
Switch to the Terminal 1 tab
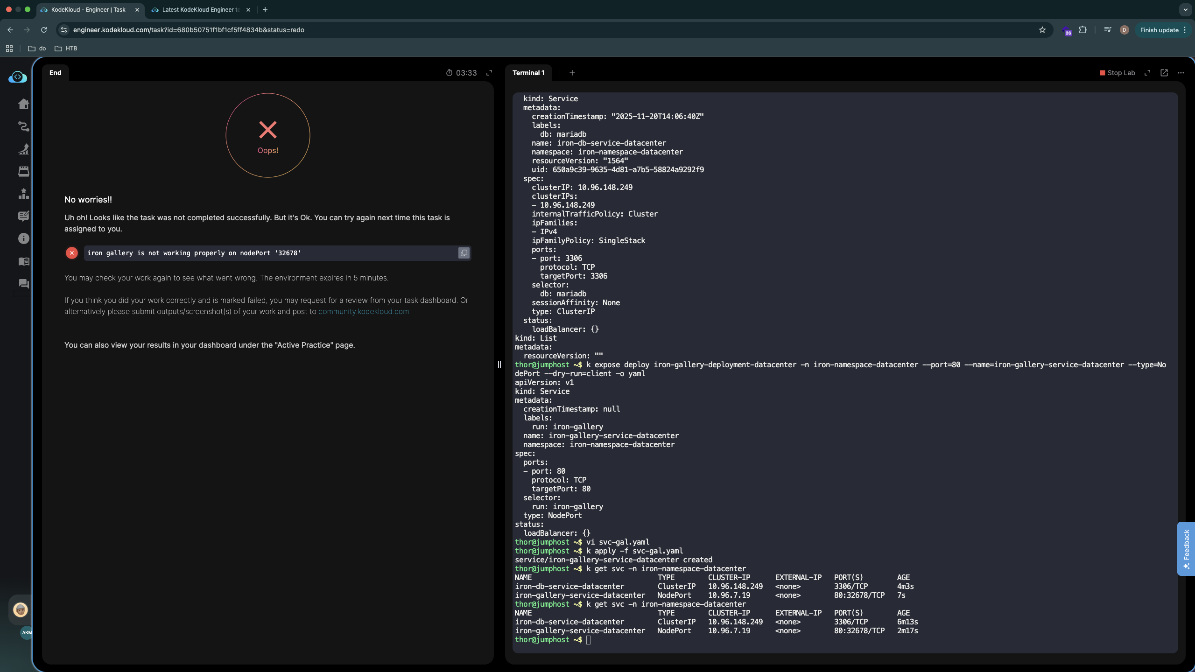(528, 73)
